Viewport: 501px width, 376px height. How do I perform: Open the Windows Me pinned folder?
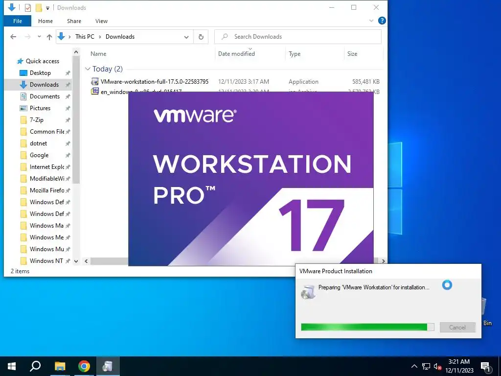click(x=46, y=237)
